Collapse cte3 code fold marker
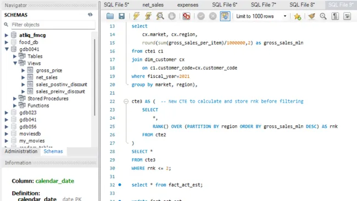357x201 pixels. pyautogui.click(x=126, y=101)
